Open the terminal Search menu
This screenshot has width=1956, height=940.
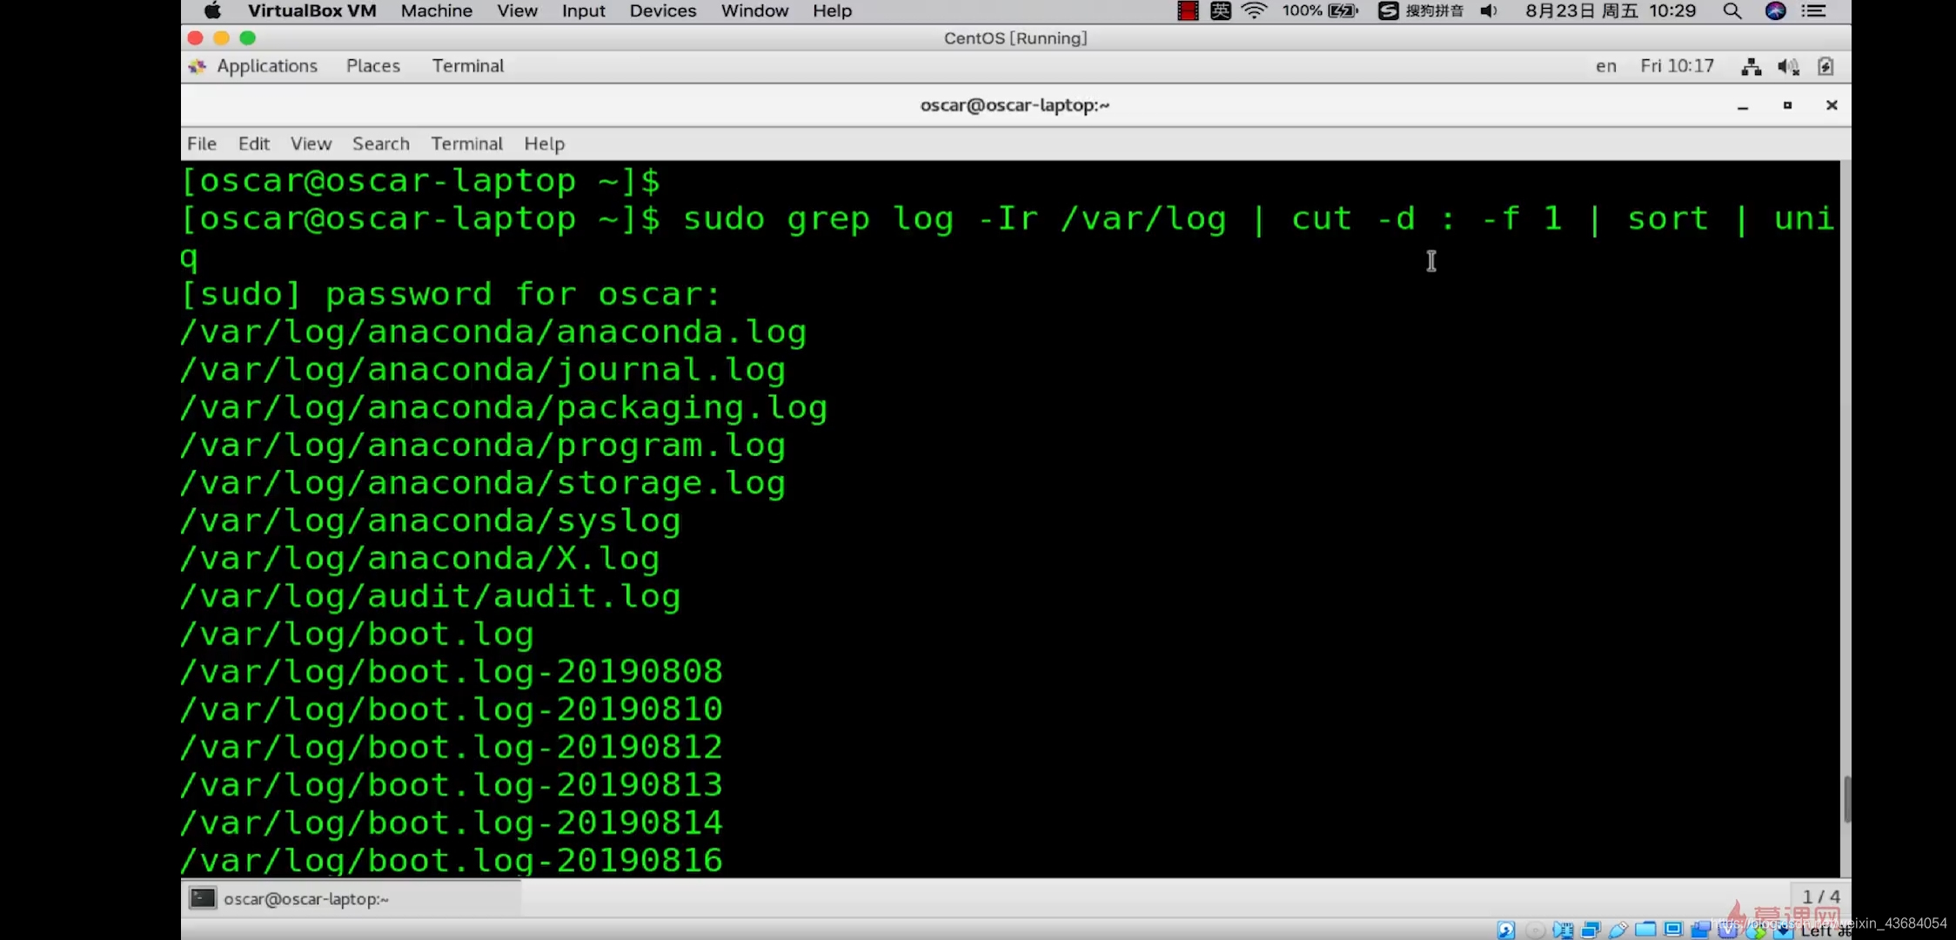380,144
